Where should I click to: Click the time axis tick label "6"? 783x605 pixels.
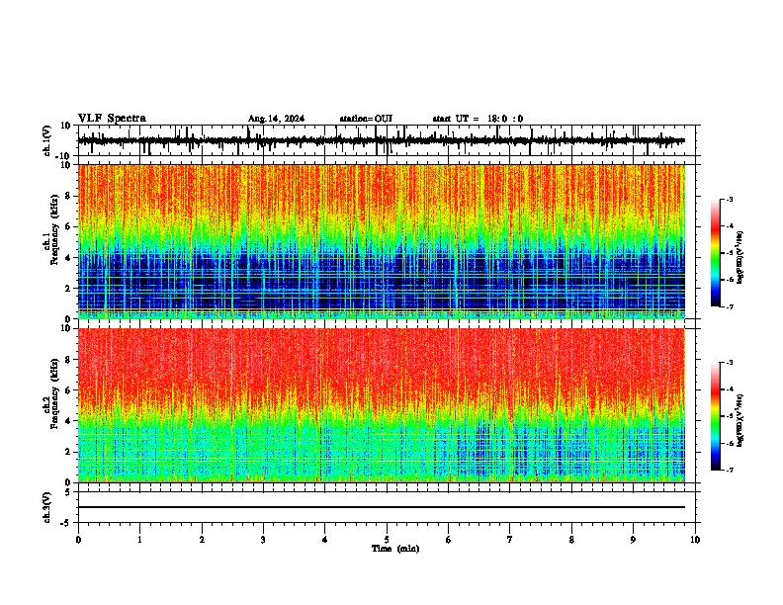pyautogui.click(x=449, y=540)
